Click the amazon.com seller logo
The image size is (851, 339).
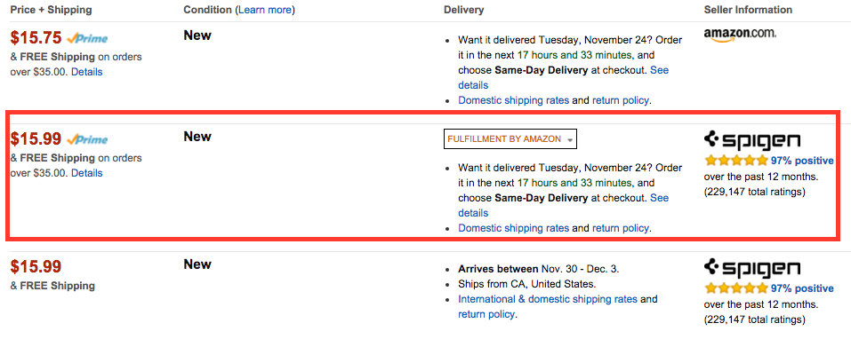point(740,34)
